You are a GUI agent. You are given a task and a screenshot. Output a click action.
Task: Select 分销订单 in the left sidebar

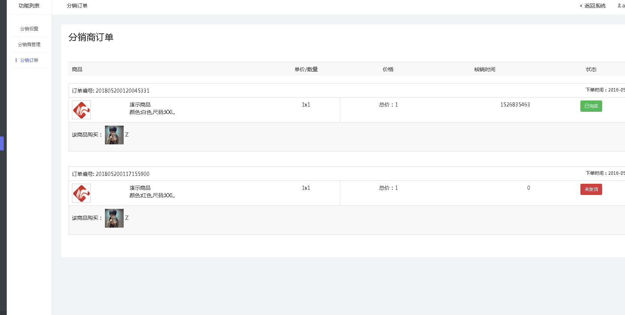pos(29,60)
